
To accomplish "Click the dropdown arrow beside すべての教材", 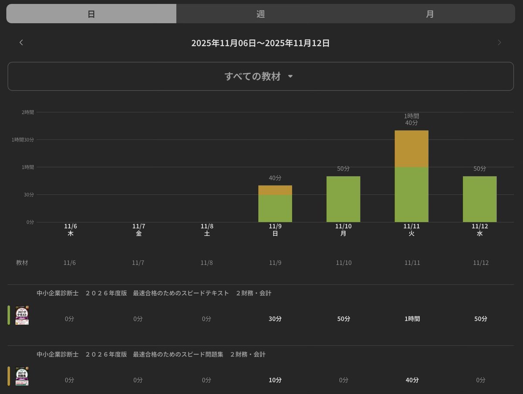I will pos(291,77).
